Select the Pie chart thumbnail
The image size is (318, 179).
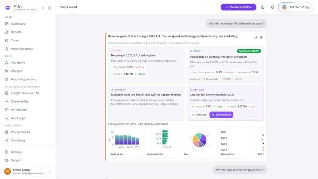tap(200, 143)
